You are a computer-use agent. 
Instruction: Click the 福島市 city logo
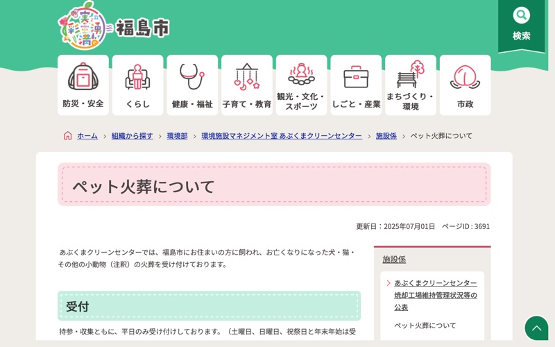(114, 26)
